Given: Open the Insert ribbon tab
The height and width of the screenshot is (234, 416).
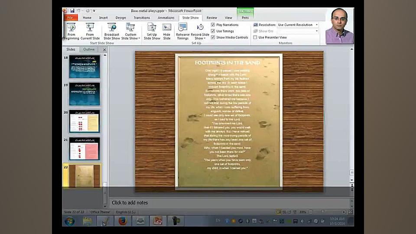Looking at the screenshot, I should coord(104,17).
